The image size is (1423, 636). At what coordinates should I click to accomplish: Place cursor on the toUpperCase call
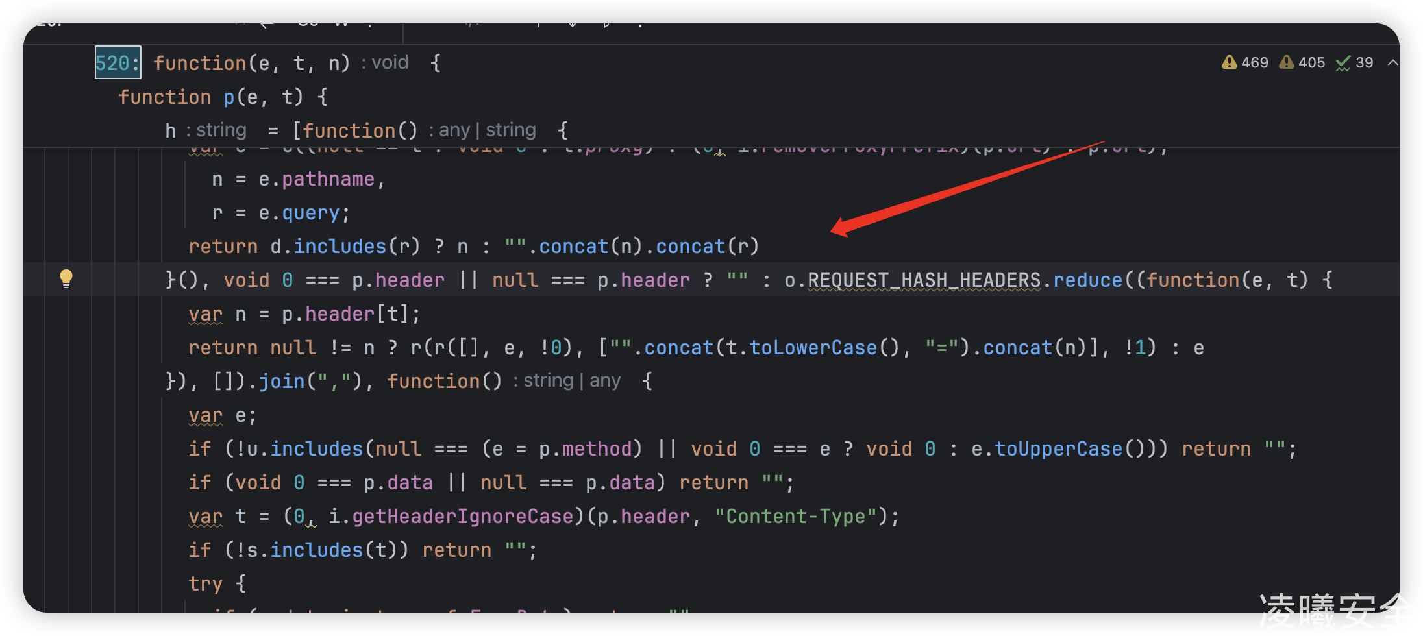coord(1058,448)
